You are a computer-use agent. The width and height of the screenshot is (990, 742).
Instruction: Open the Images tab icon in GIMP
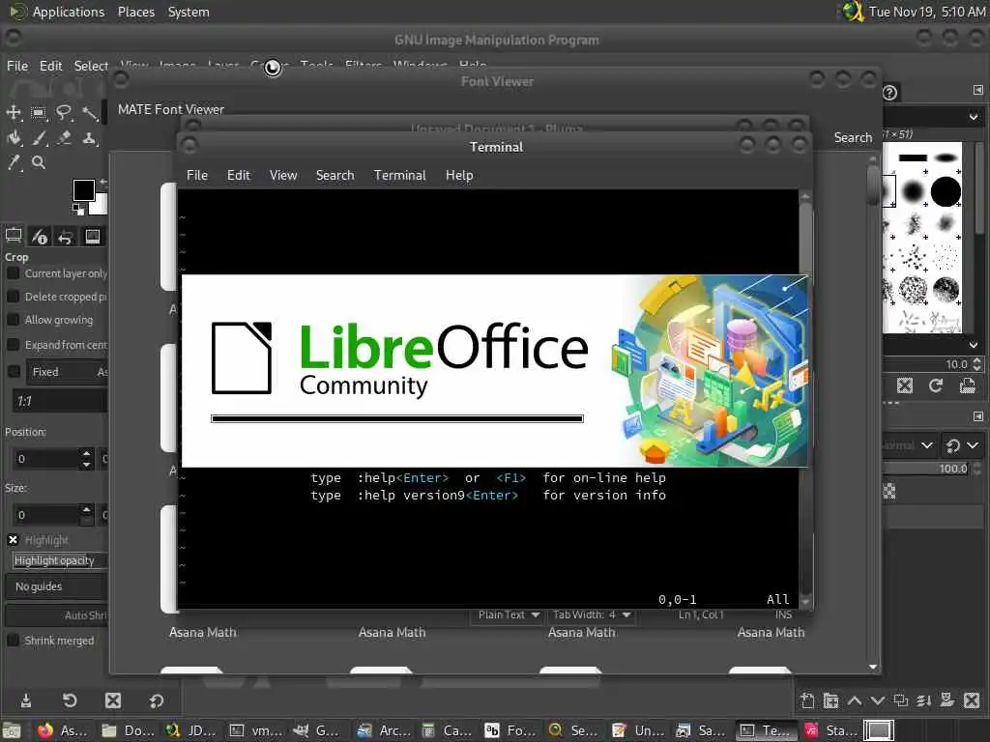(92, 237)
